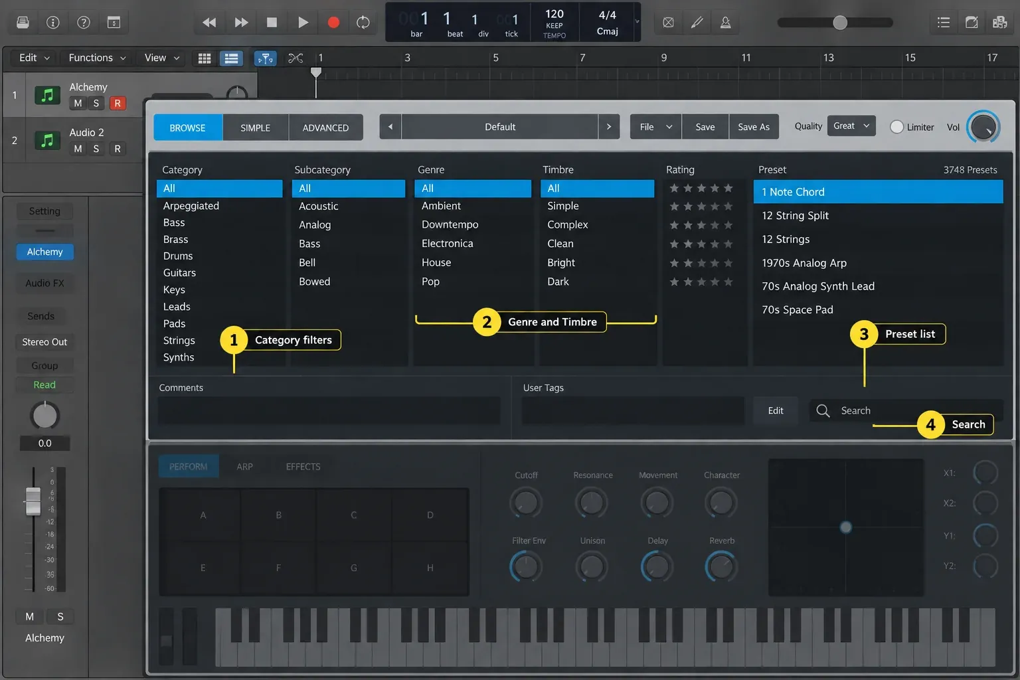
Task: Click the Alchemy track instrument icon
Action: [47, 95]
